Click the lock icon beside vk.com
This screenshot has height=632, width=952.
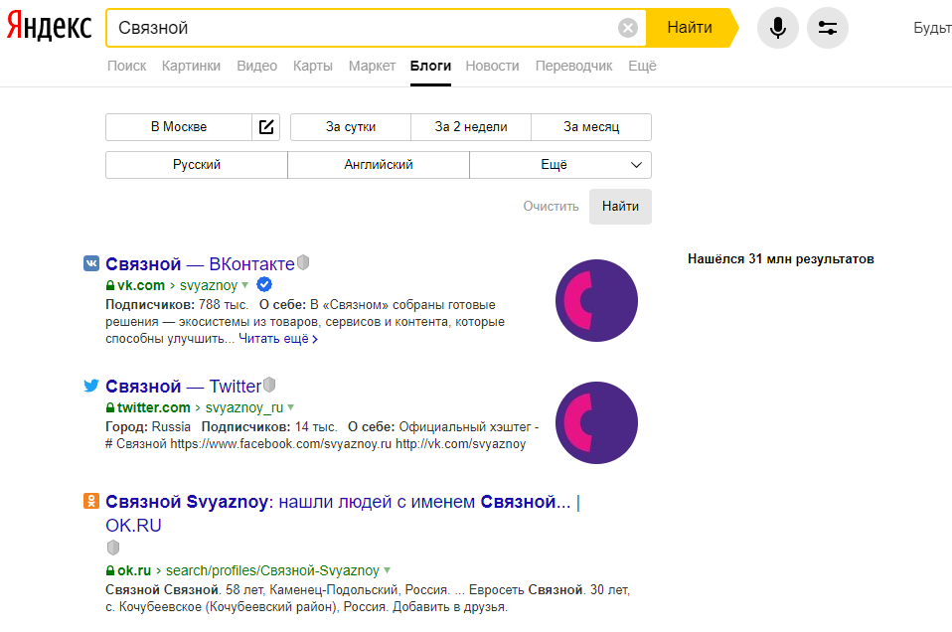110,285
